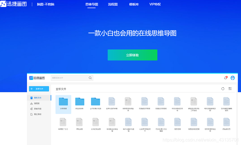
Task: Focus the 搜索您的文件 search field
Action: click(72, 78)
